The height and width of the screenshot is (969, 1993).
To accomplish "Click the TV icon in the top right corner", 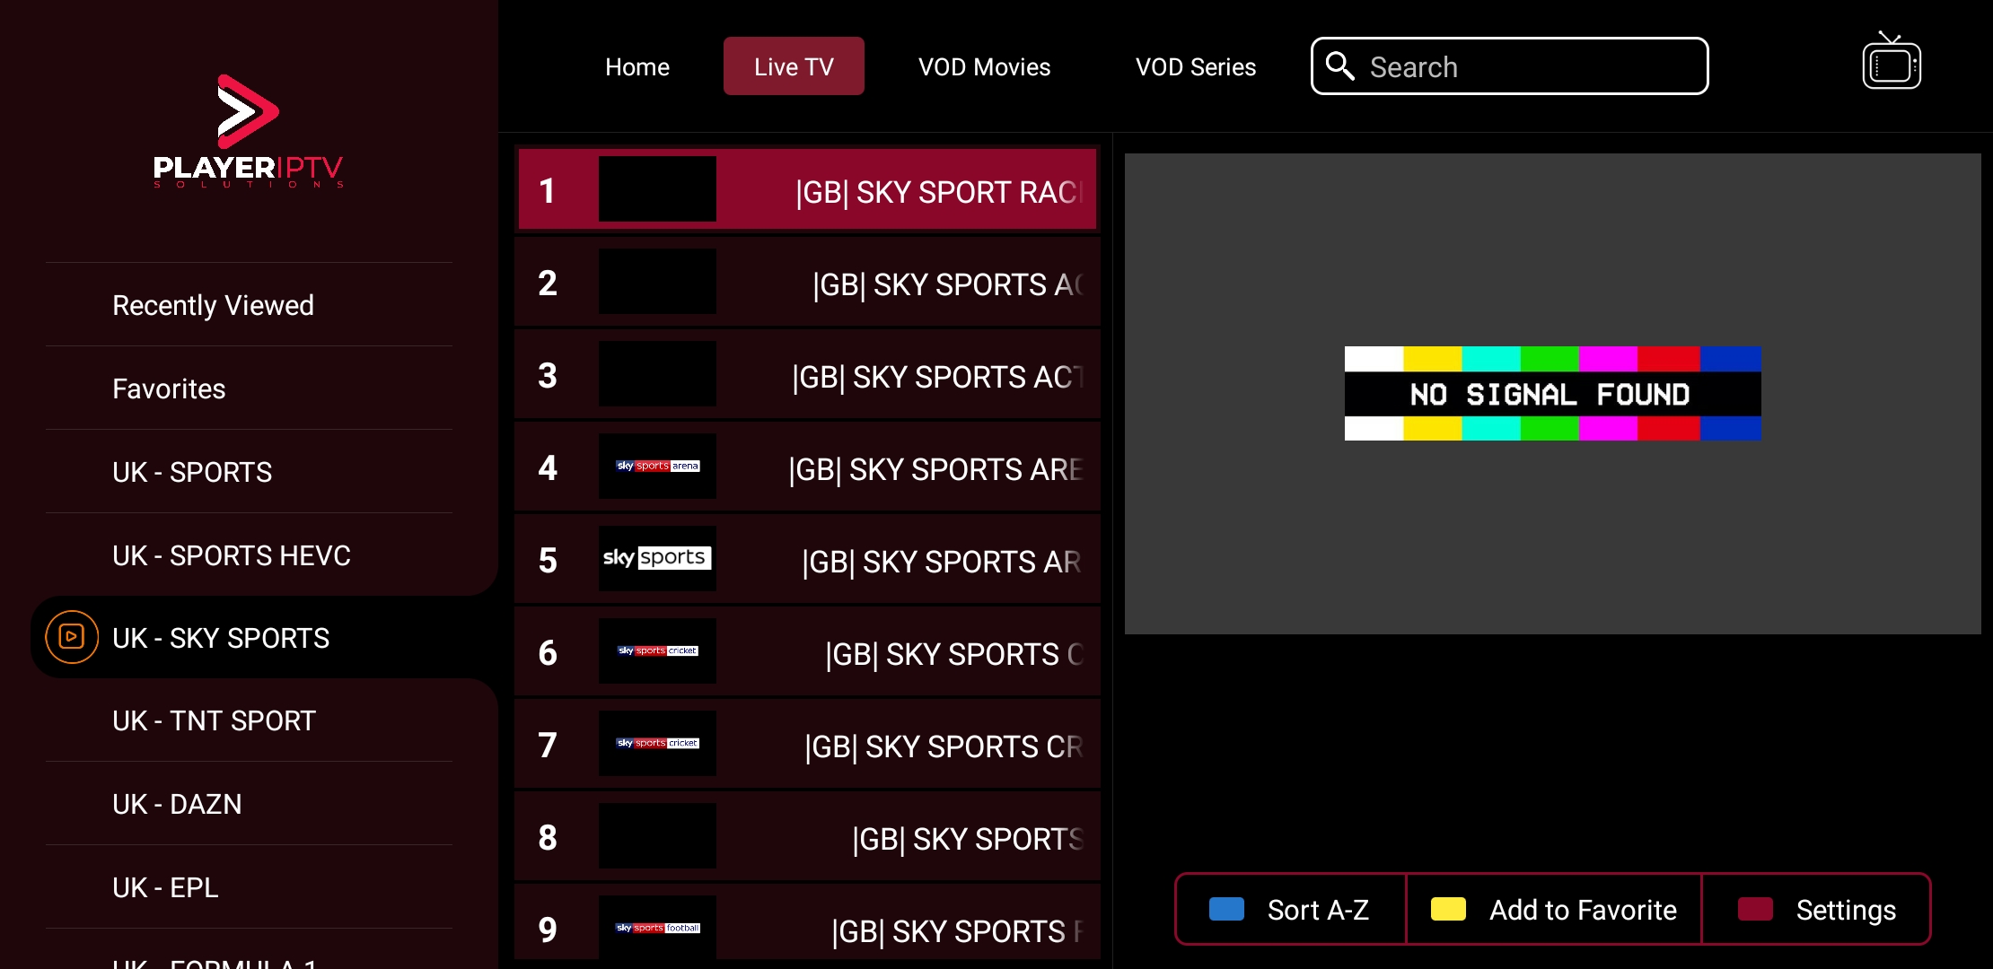I will [1892, 62].
